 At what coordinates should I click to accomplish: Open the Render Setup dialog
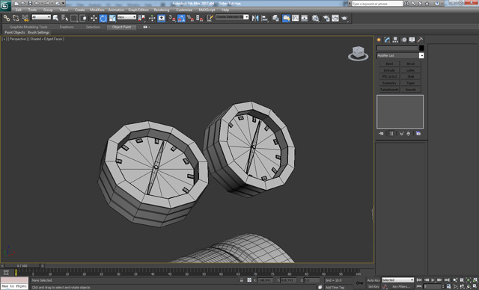(x=326, y=18)
